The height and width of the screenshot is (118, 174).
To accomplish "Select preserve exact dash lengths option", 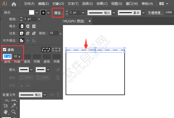I will click(46, 50).
